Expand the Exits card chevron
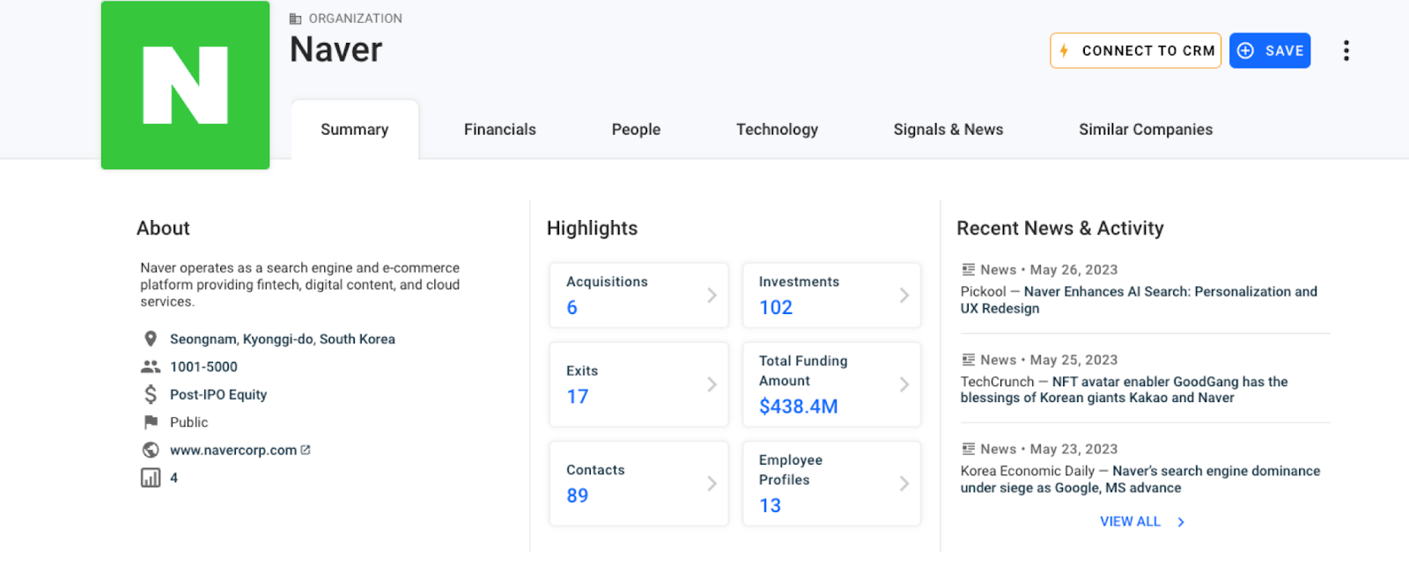1409x572 pixels. (x=712, y=385)
